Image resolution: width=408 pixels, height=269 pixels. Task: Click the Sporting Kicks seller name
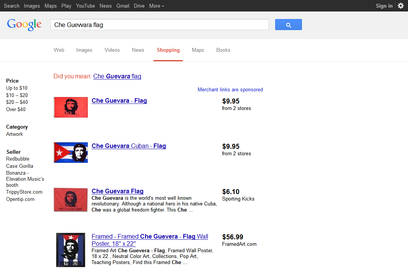238,199
